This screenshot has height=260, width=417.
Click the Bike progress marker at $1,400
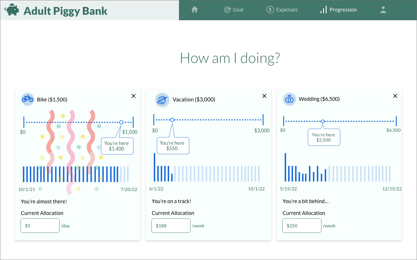[x=121, y=122]
